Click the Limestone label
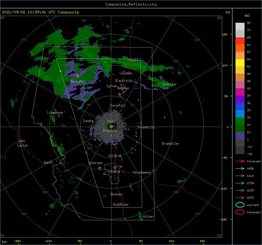 pos(55,112)
